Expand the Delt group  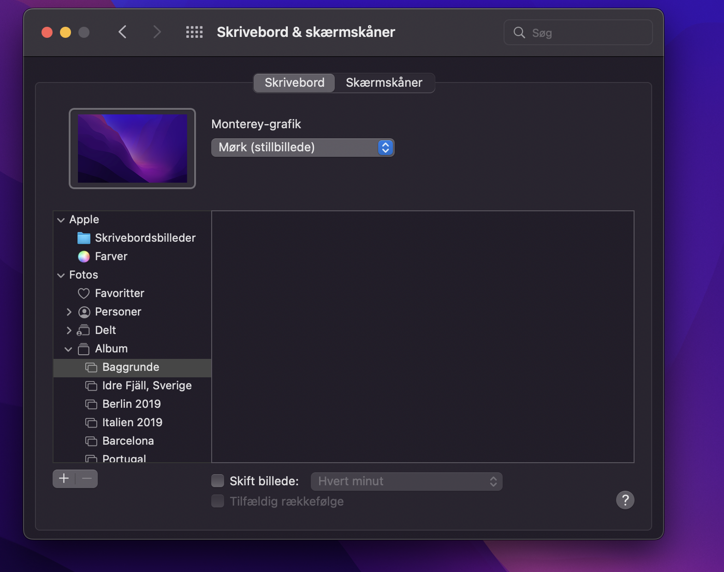point(69,330)
